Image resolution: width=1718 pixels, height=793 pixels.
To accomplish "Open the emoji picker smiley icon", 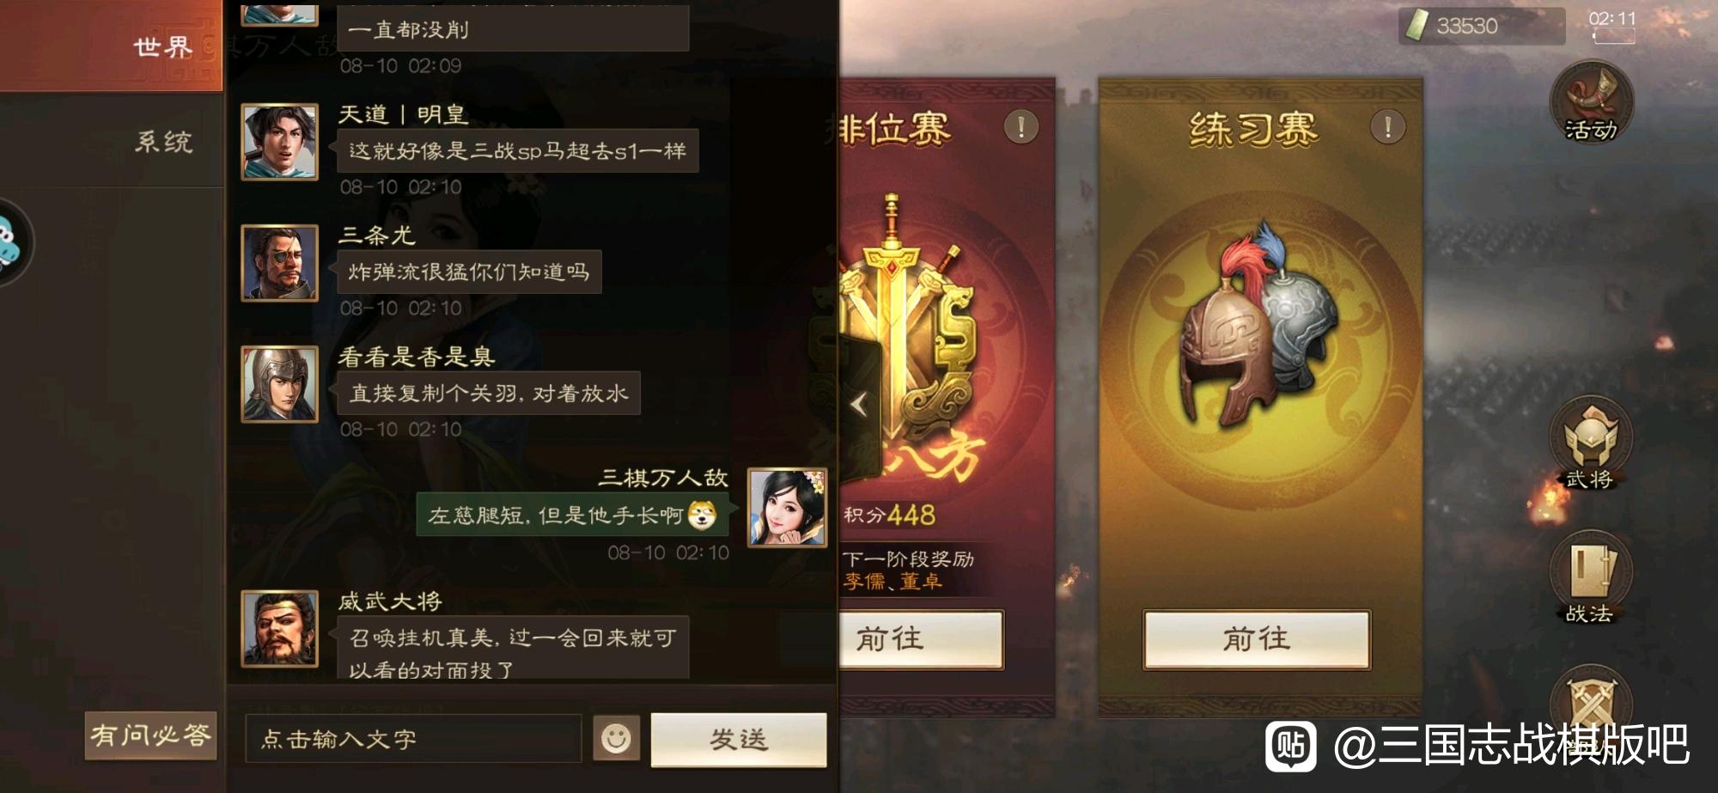I will [x=616, y=738].
